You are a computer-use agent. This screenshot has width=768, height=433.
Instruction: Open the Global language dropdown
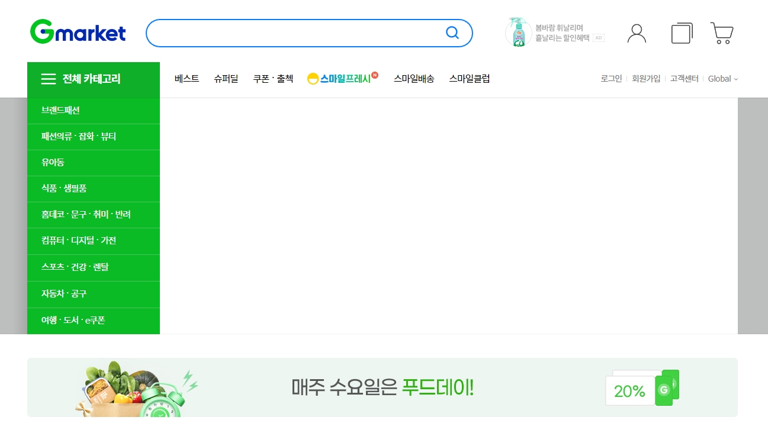click(x=722, y=79)
